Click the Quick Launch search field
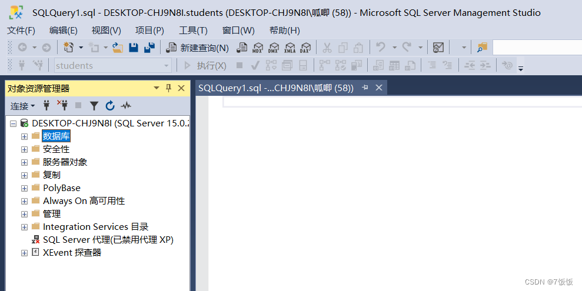Viewport: 582px width, 291px height. tap(537, 48)
